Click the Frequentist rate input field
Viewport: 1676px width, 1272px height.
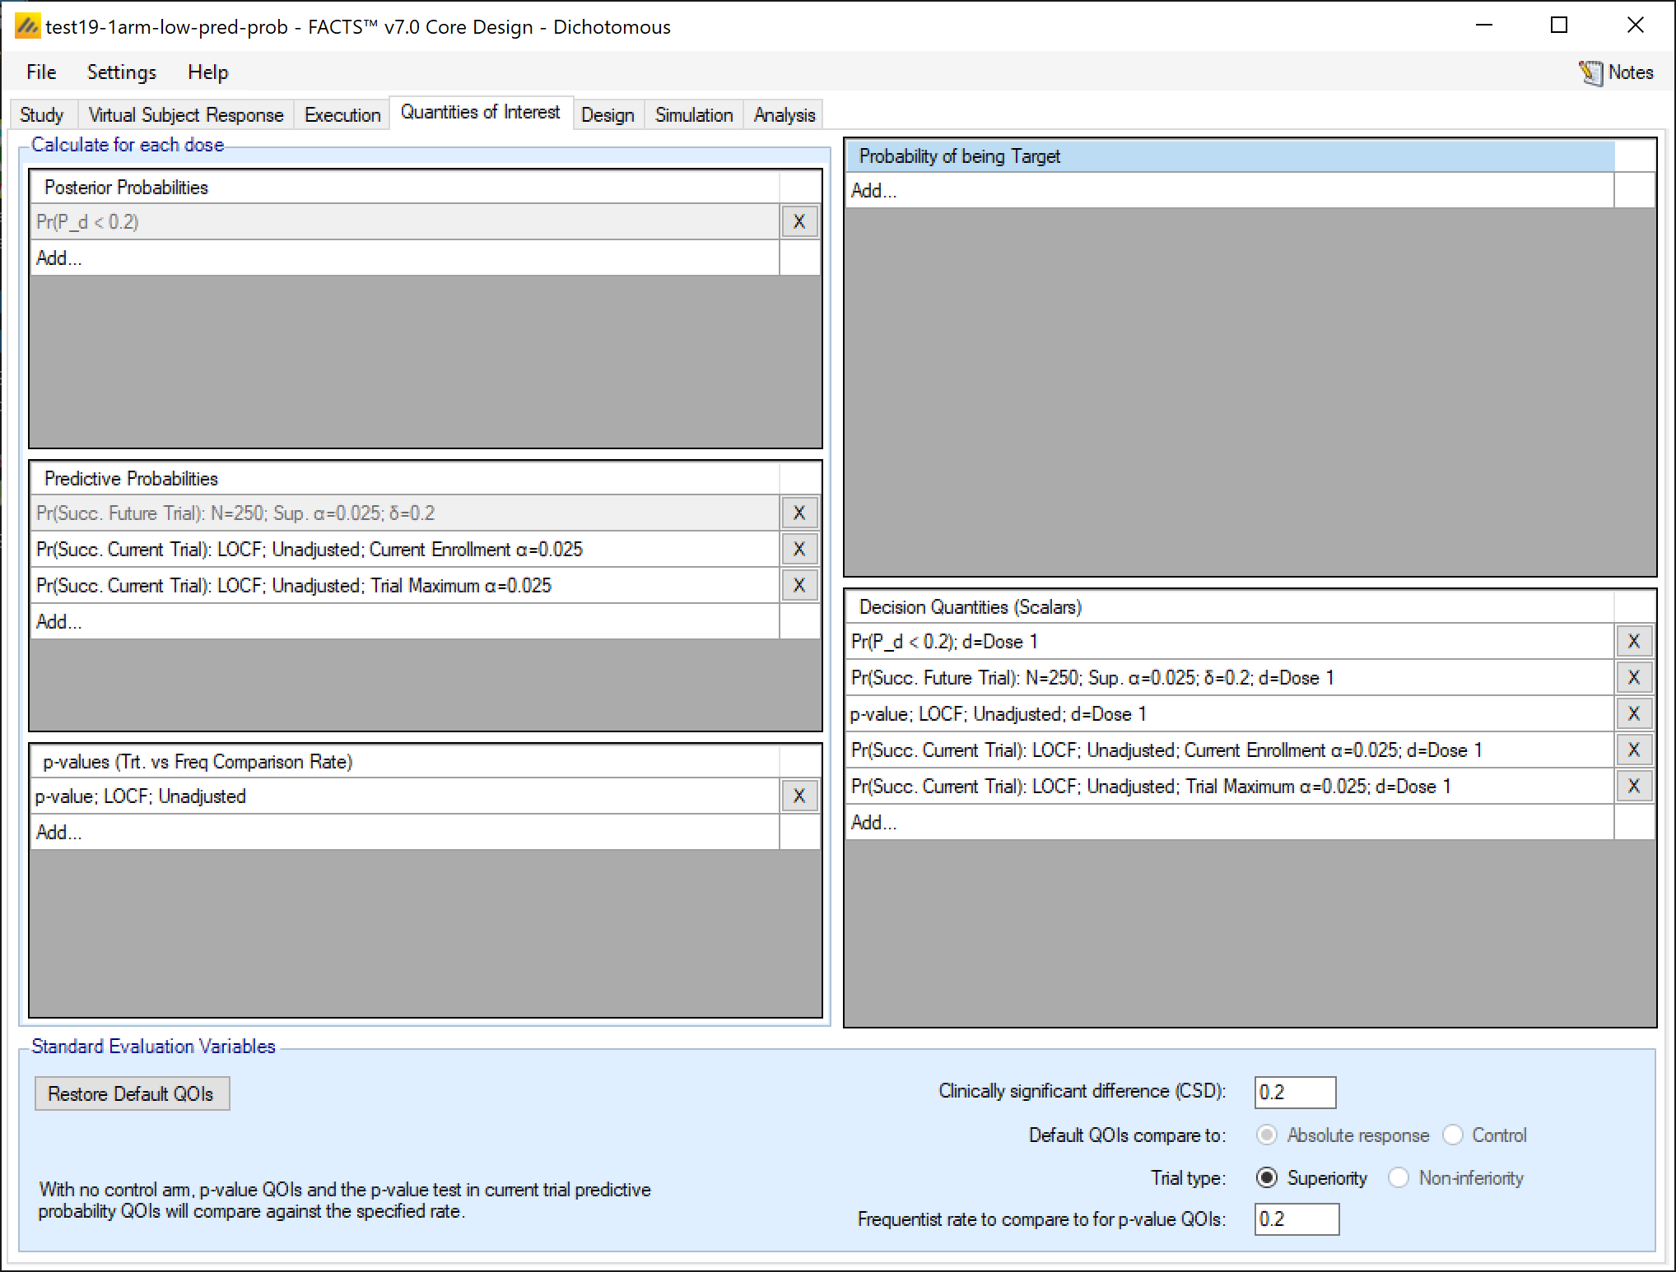click(1296, 1219)
